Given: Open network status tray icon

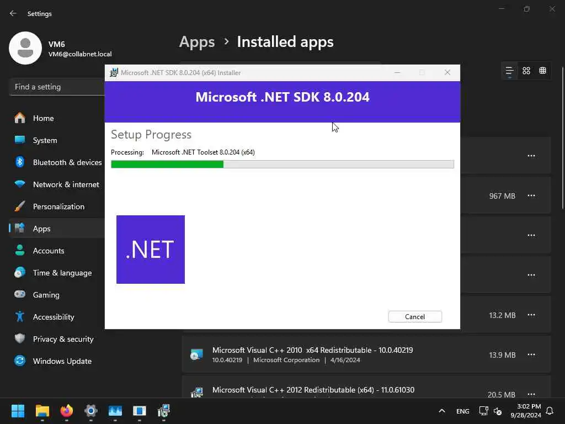Looking at the screenshot, I should click(483, 411).
